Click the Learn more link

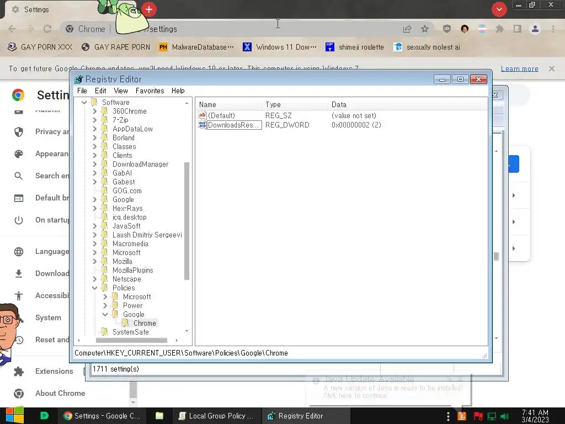tap(520, 68)
